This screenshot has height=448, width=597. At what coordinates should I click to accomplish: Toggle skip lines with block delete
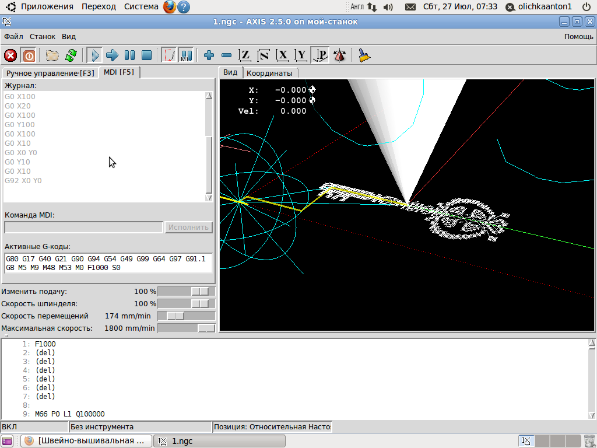168,55
